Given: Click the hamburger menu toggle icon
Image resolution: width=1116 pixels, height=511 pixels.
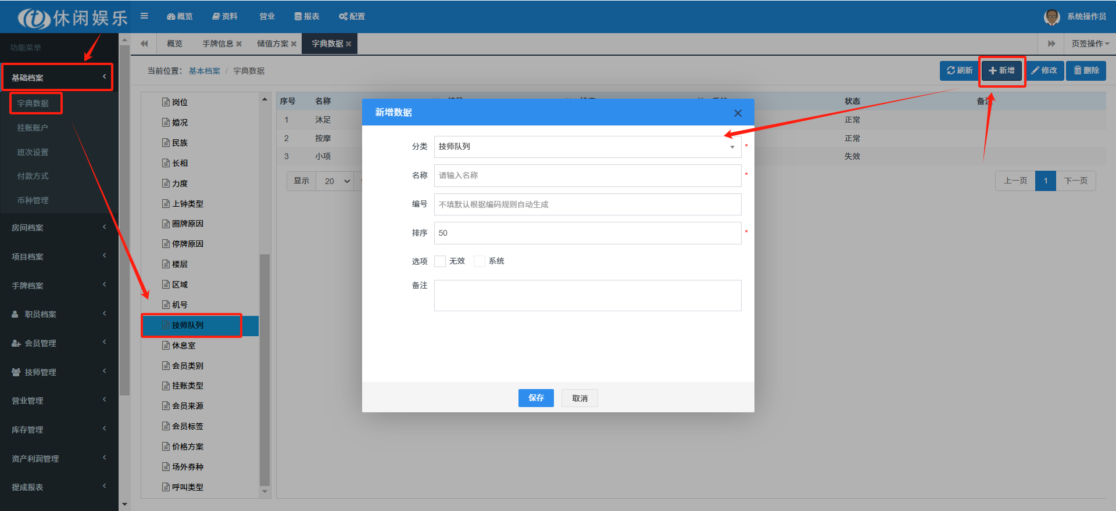Looking at the screenshot, I should [144, 16].
